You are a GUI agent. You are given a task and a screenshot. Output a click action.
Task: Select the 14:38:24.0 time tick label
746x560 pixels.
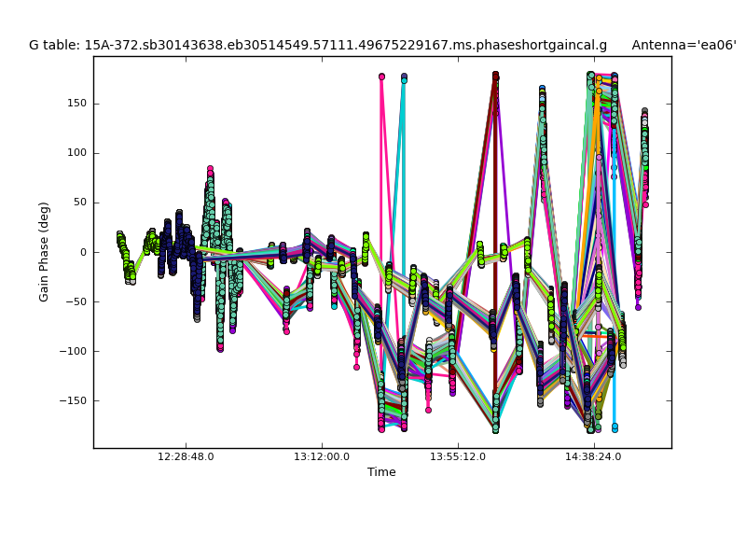(x=594, y=456)
